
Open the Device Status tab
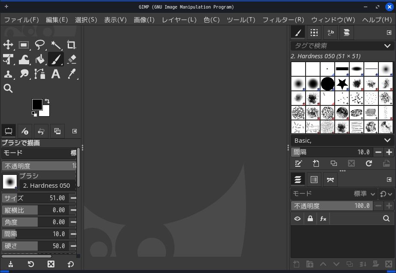coord(25,131)
